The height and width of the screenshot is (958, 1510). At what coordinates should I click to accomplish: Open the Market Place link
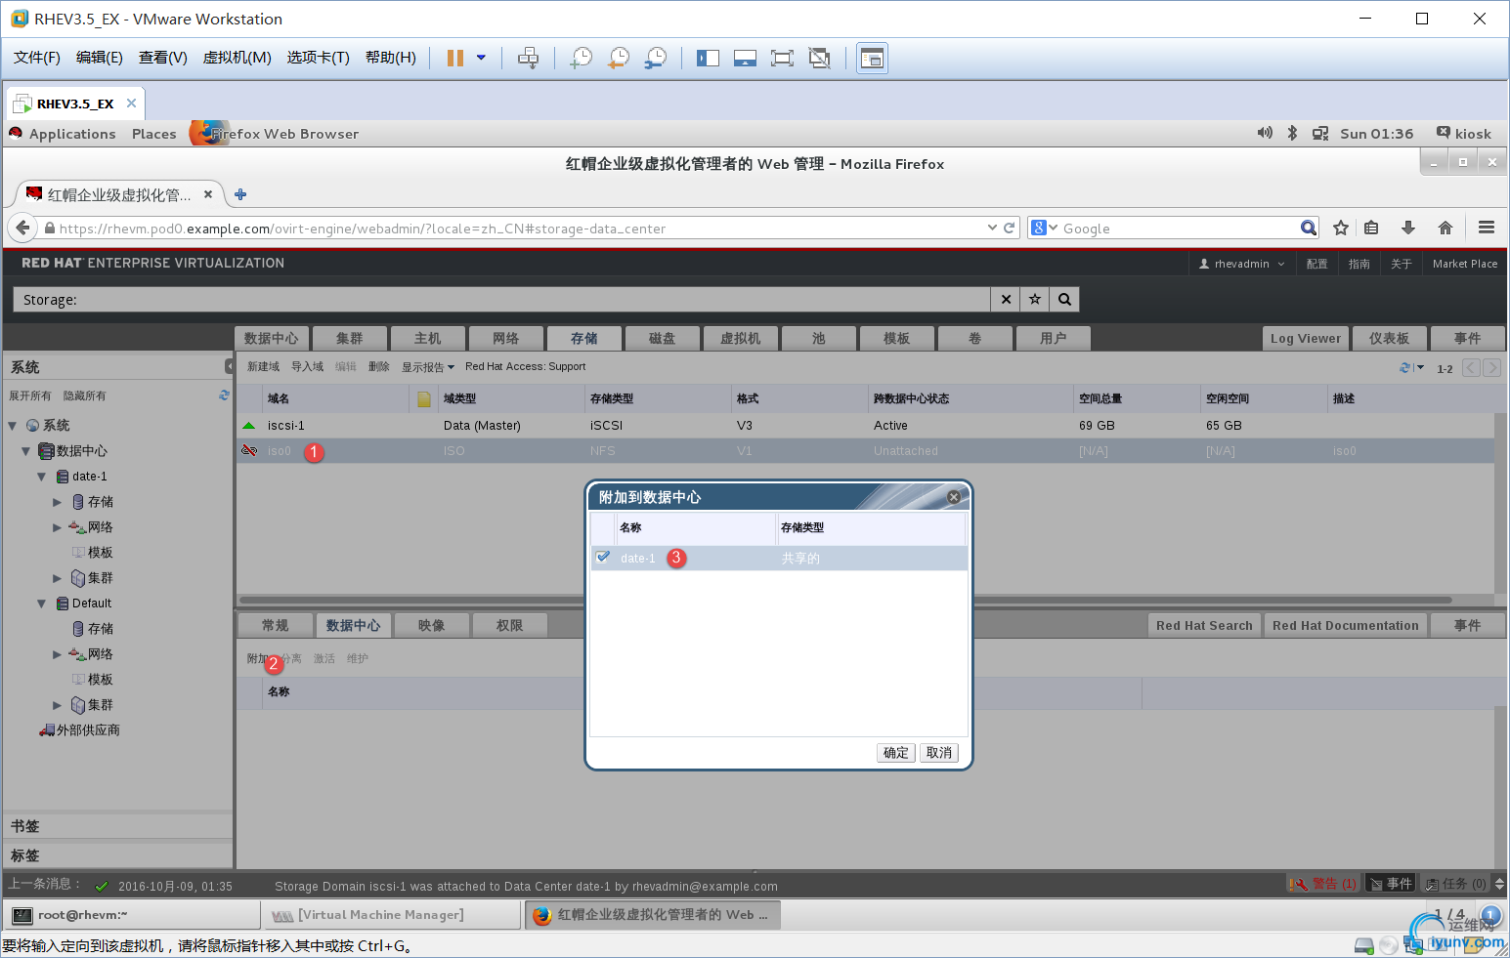coord(1465,264)
